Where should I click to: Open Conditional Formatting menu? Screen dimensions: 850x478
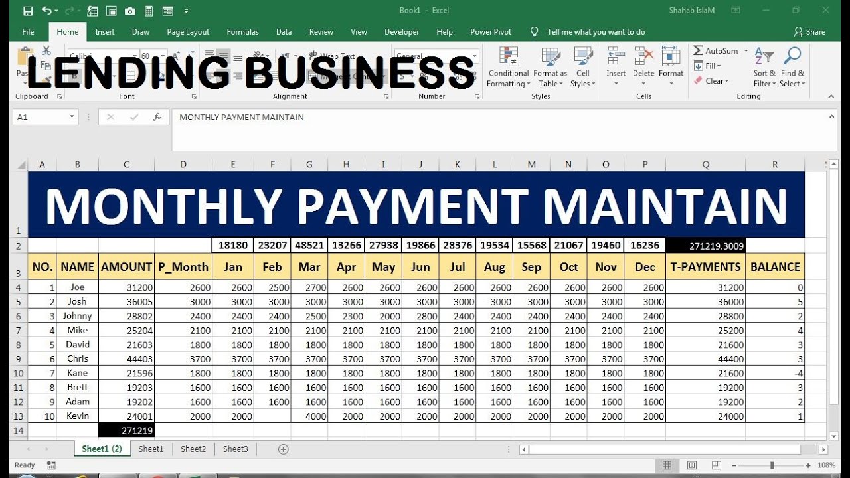(509, 67)
